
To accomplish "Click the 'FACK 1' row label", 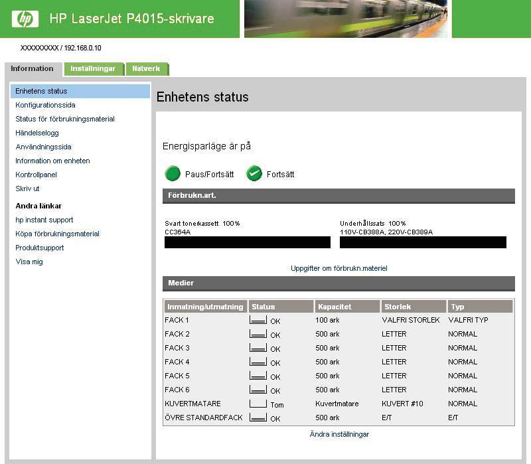I will 177,320.
